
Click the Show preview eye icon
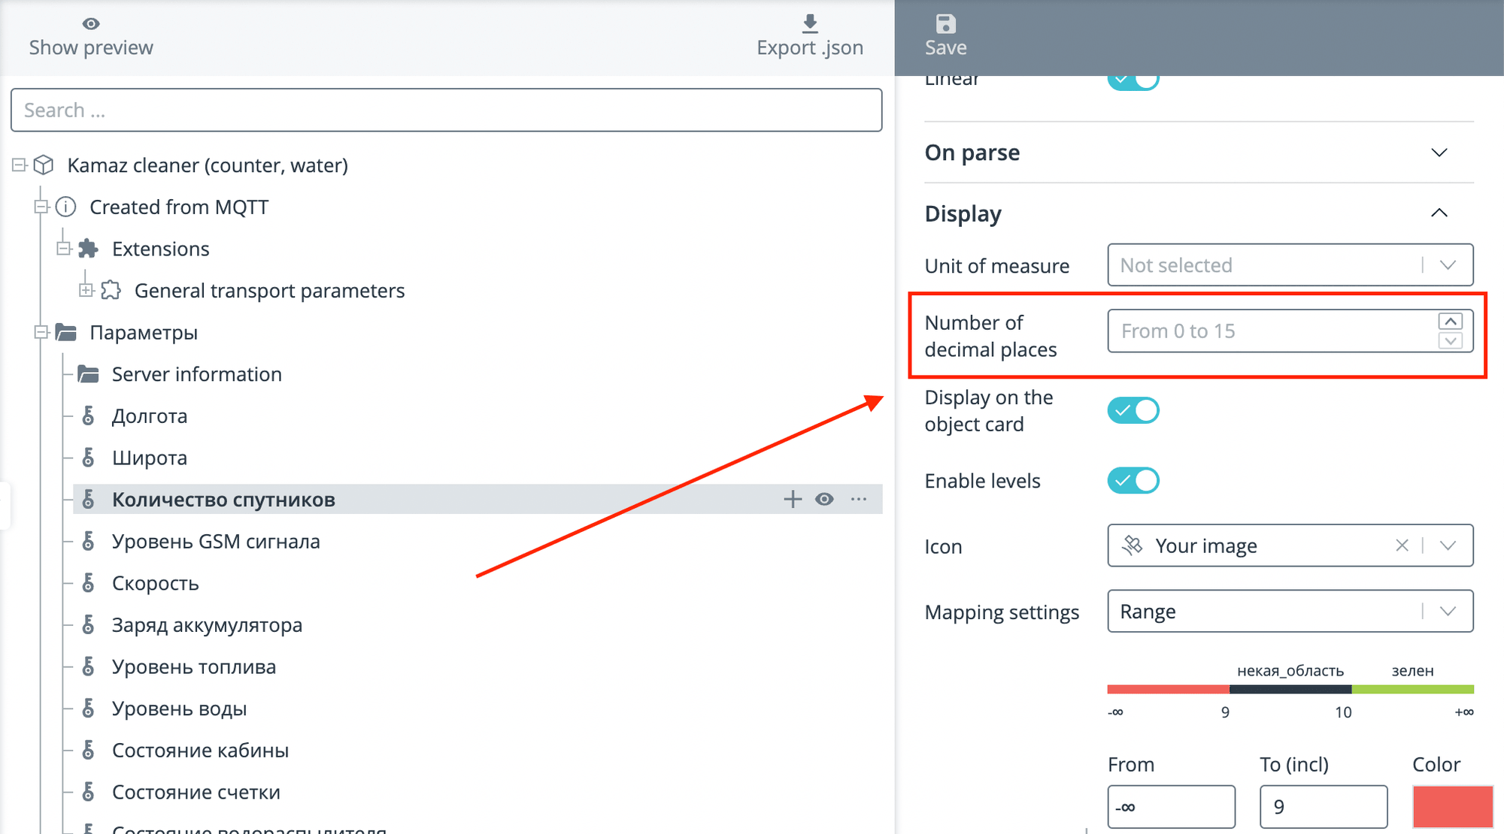pos(91,24)
